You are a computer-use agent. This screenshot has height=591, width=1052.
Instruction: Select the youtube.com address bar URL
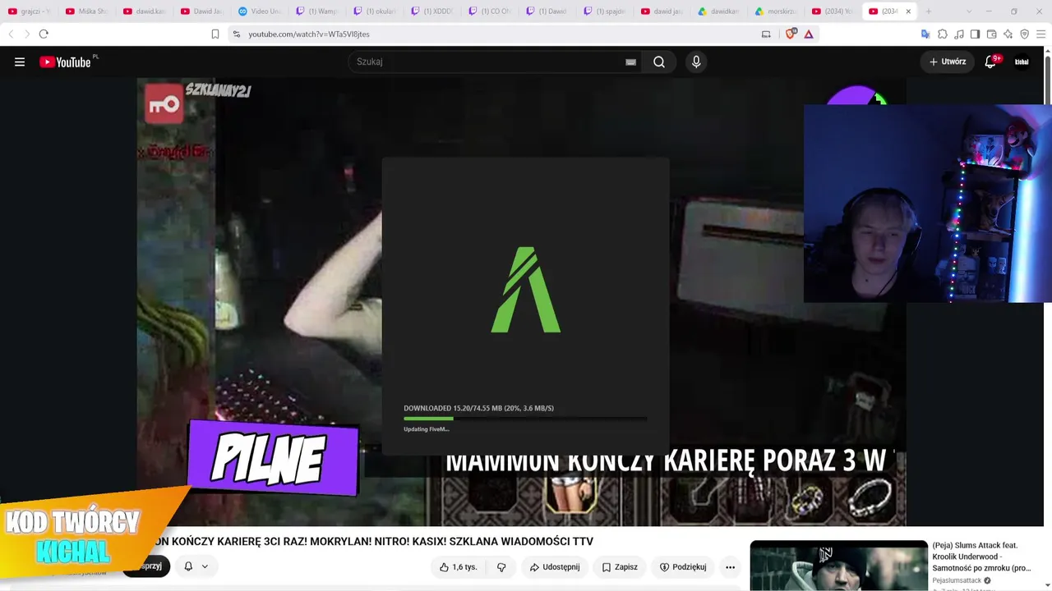click(x=309, y=34)
